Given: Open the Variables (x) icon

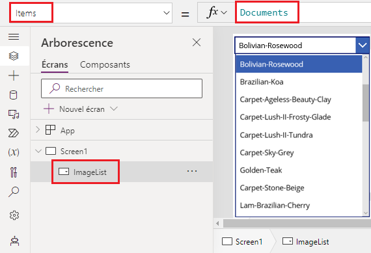Looking at the screenshot, I should tap(14, 152).
